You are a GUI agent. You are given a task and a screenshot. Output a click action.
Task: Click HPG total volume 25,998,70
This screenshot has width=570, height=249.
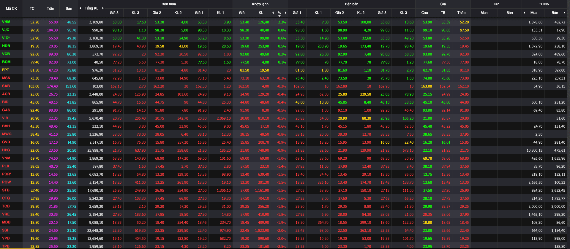click(95, 150)
